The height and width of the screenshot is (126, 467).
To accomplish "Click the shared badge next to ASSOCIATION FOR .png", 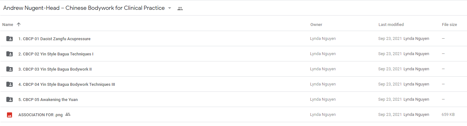I will click(68, 114).
